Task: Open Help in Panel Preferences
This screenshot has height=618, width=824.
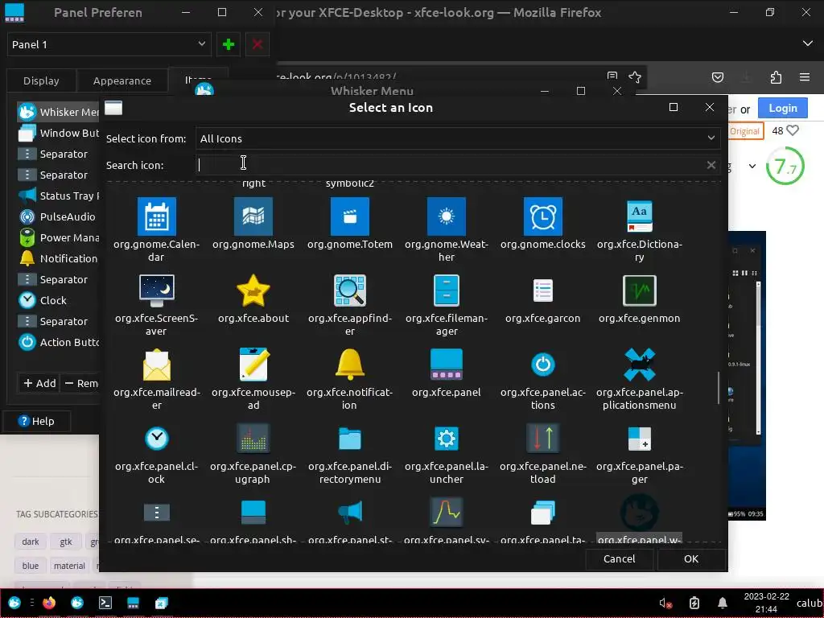Action: coord(36,421)
